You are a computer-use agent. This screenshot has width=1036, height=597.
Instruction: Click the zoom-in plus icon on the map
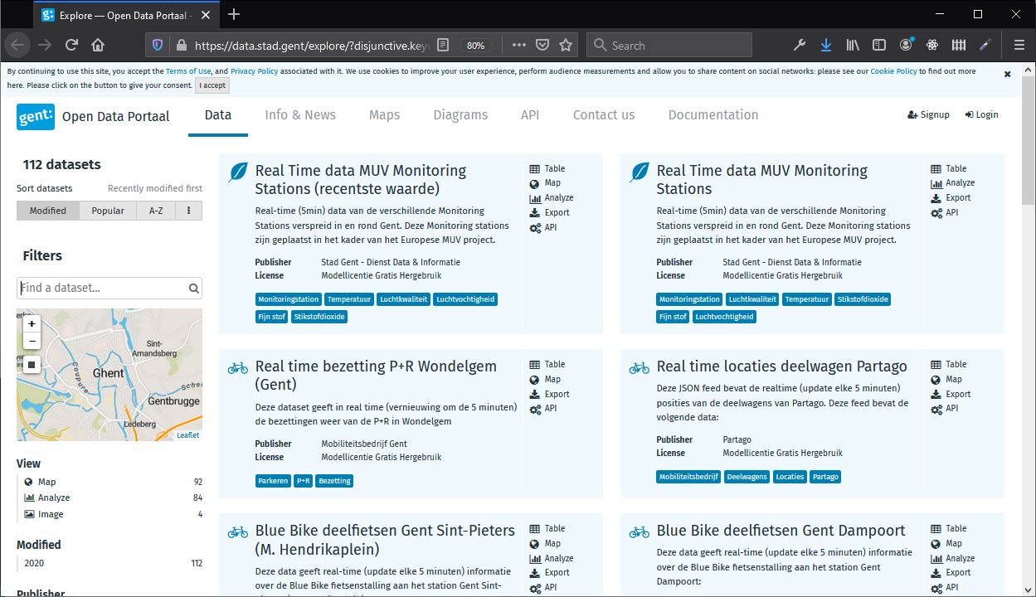(32, 323)
